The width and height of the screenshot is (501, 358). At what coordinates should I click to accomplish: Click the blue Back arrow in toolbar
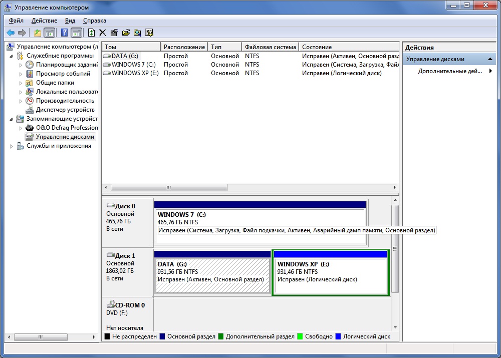(x=10, y=33)
